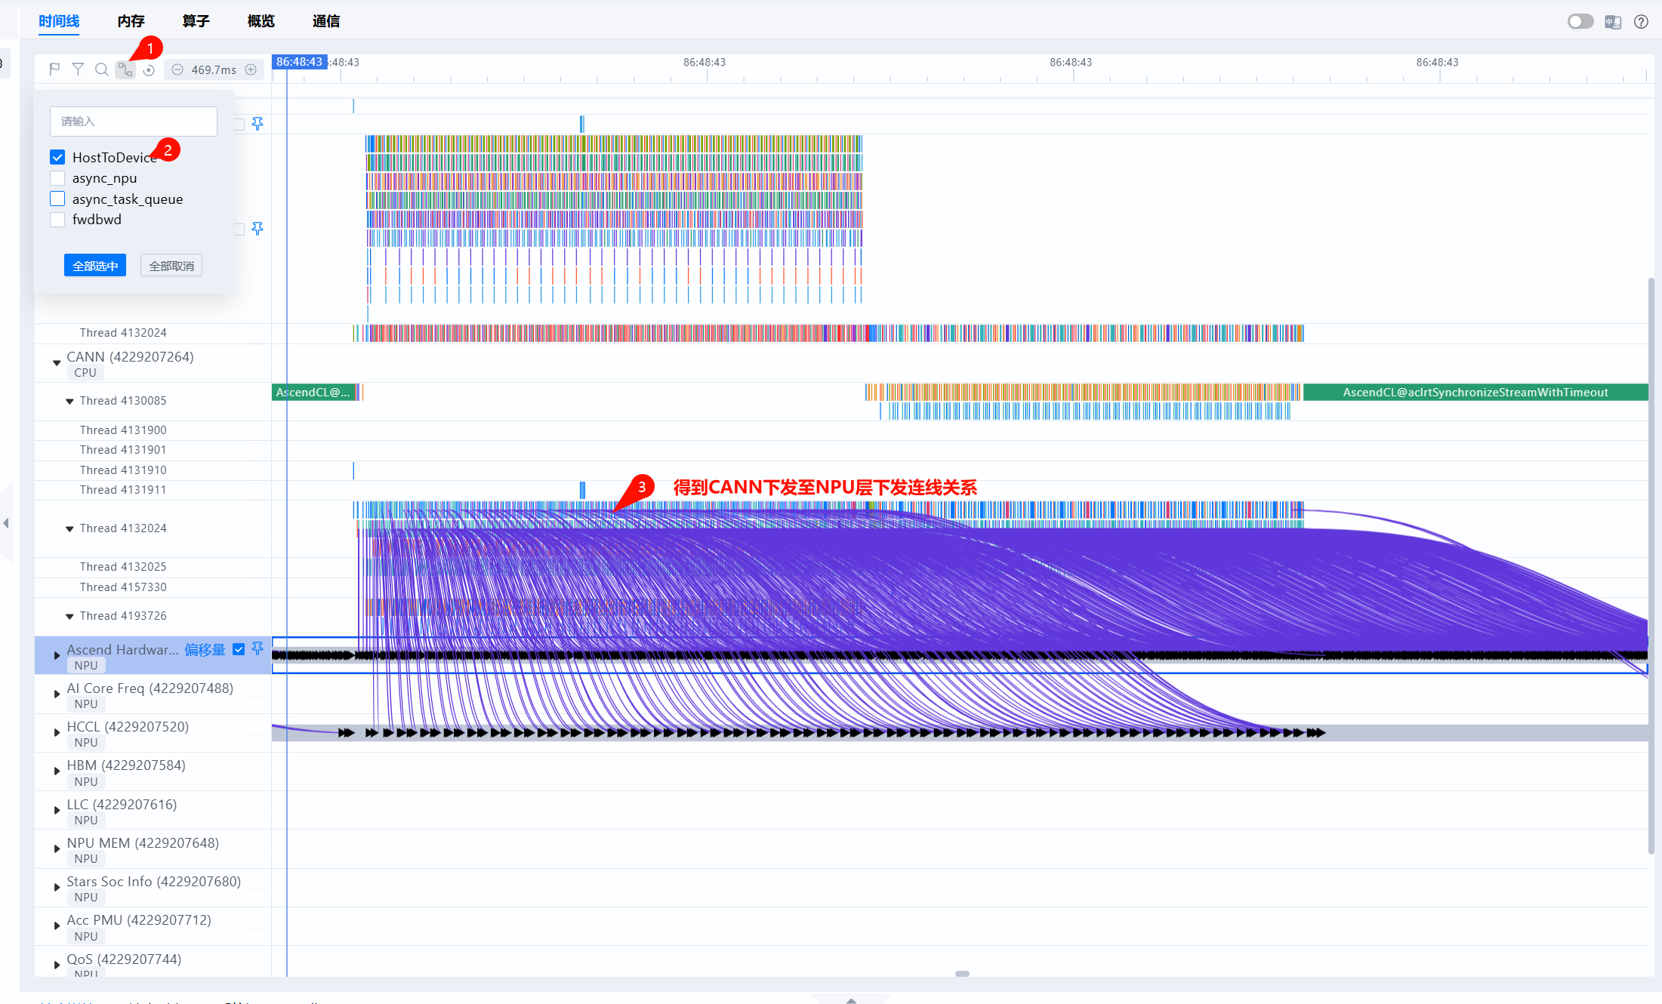Expand Acc PMU (4229207712) group
This screenshot has height=1004, width=1662.
coord(57,925)
